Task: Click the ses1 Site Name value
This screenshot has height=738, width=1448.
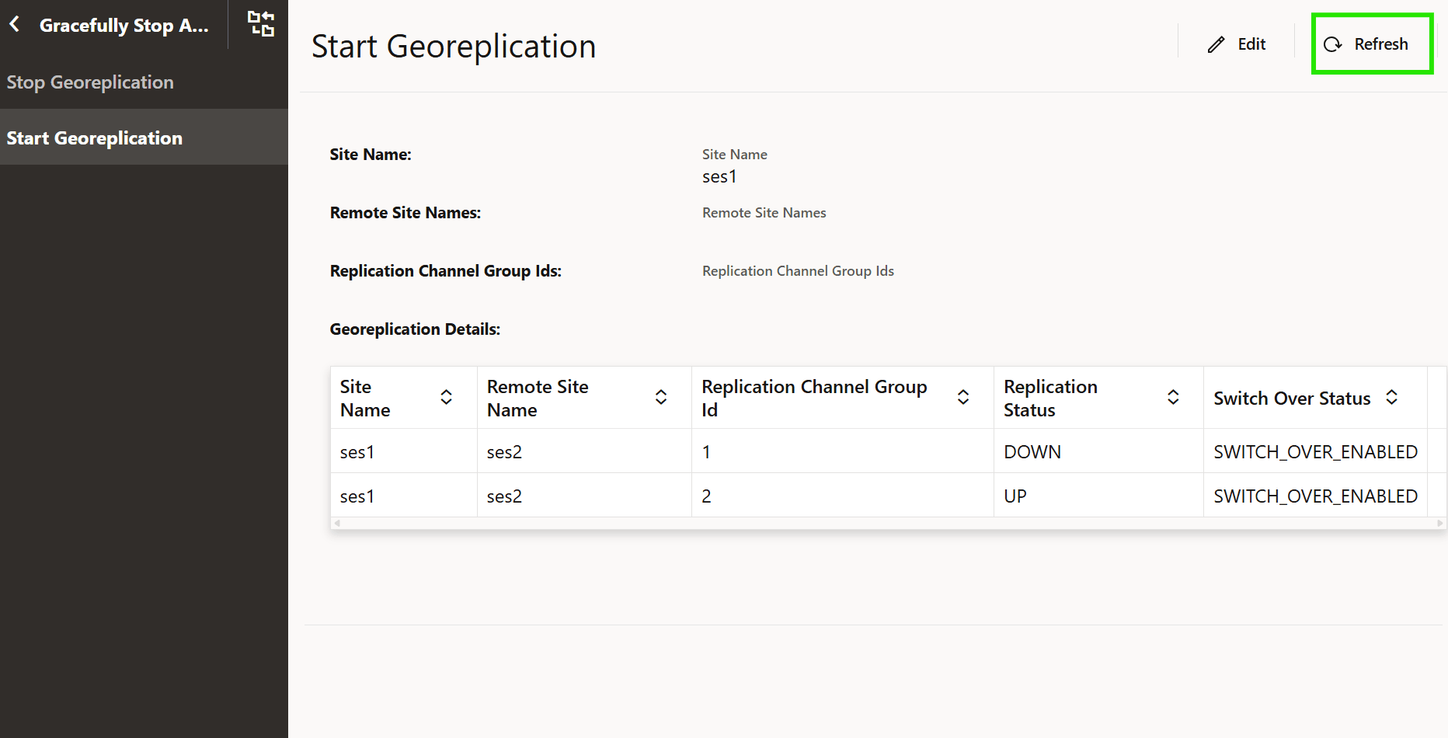Action: pyautogui.click(x=719, y=177)
